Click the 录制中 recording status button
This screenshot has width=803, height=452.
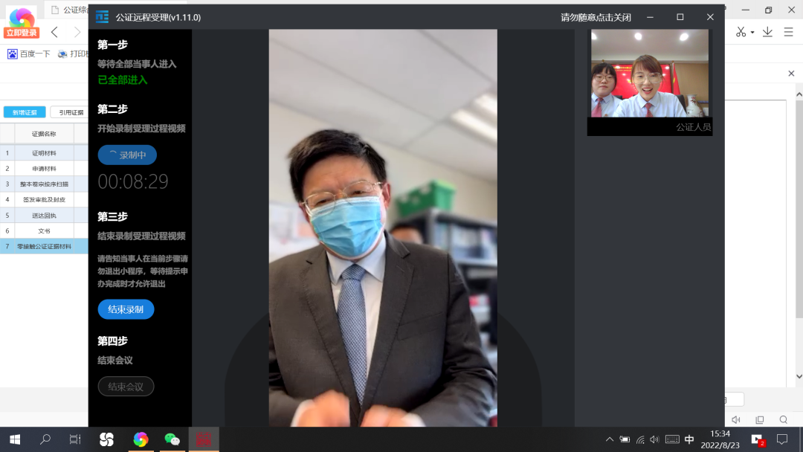pyautogui.click(x=127, y=155)
